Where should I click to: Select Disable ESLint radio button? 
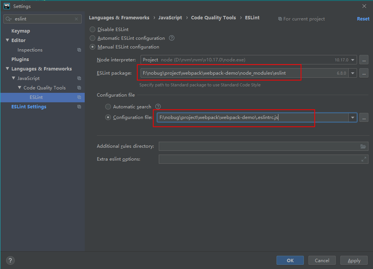coord(92,30)
